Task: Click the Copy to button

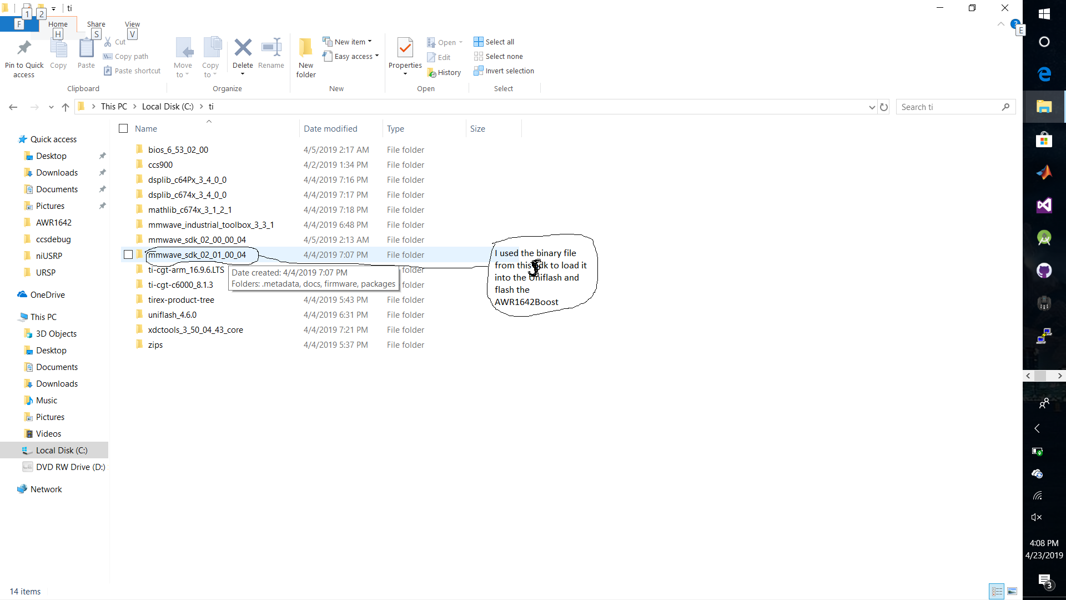Action: point(211,58)
